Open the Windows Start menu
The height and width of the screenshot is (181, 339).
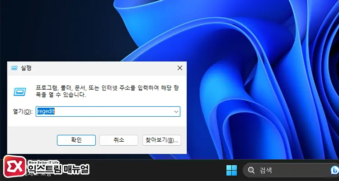[231, 170]
